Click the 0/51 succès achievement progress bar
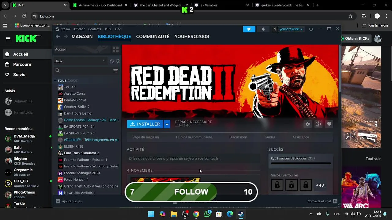Image resolution: width=392 pixels, height=220 pixels. coord(301,163)
